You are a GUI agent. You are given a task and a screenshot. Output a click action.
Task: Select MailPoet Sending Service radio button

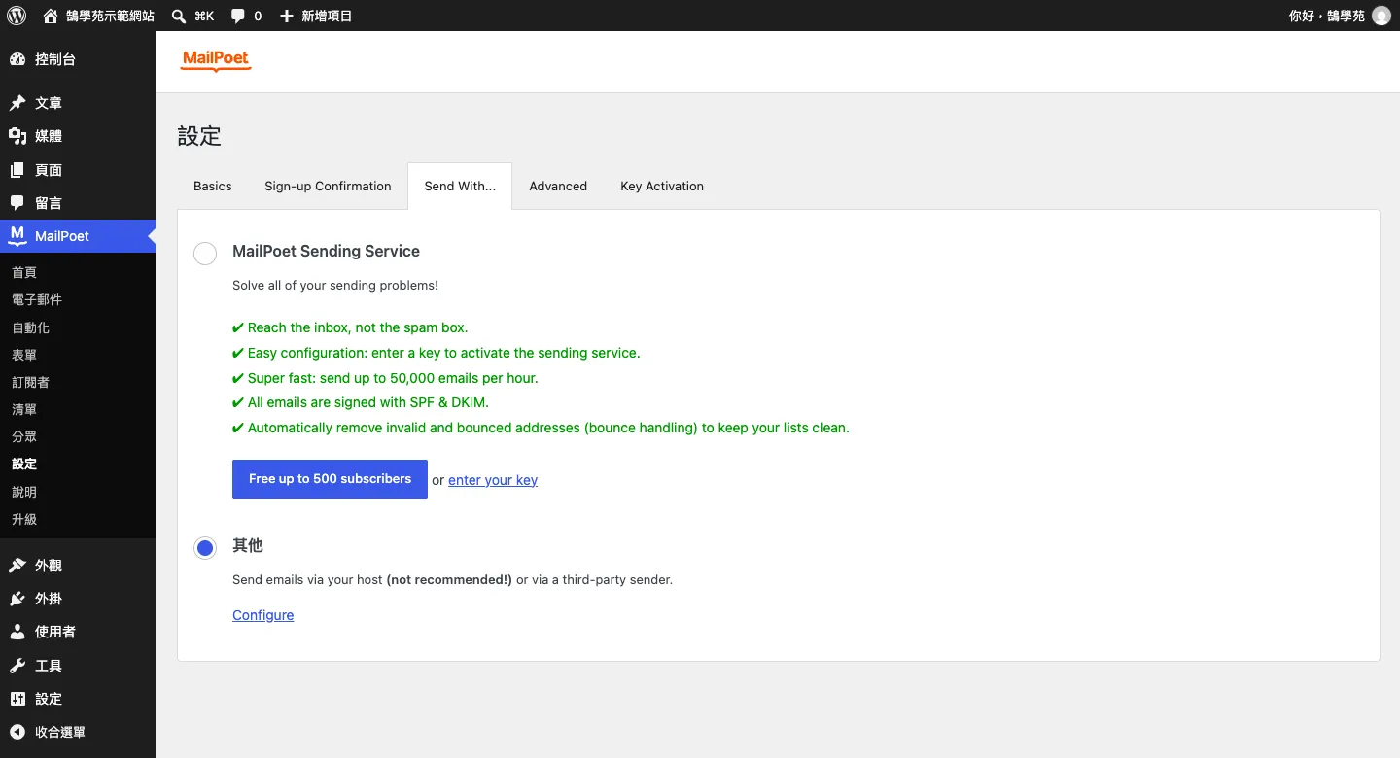pyautogui.click(x=205, y=254)
